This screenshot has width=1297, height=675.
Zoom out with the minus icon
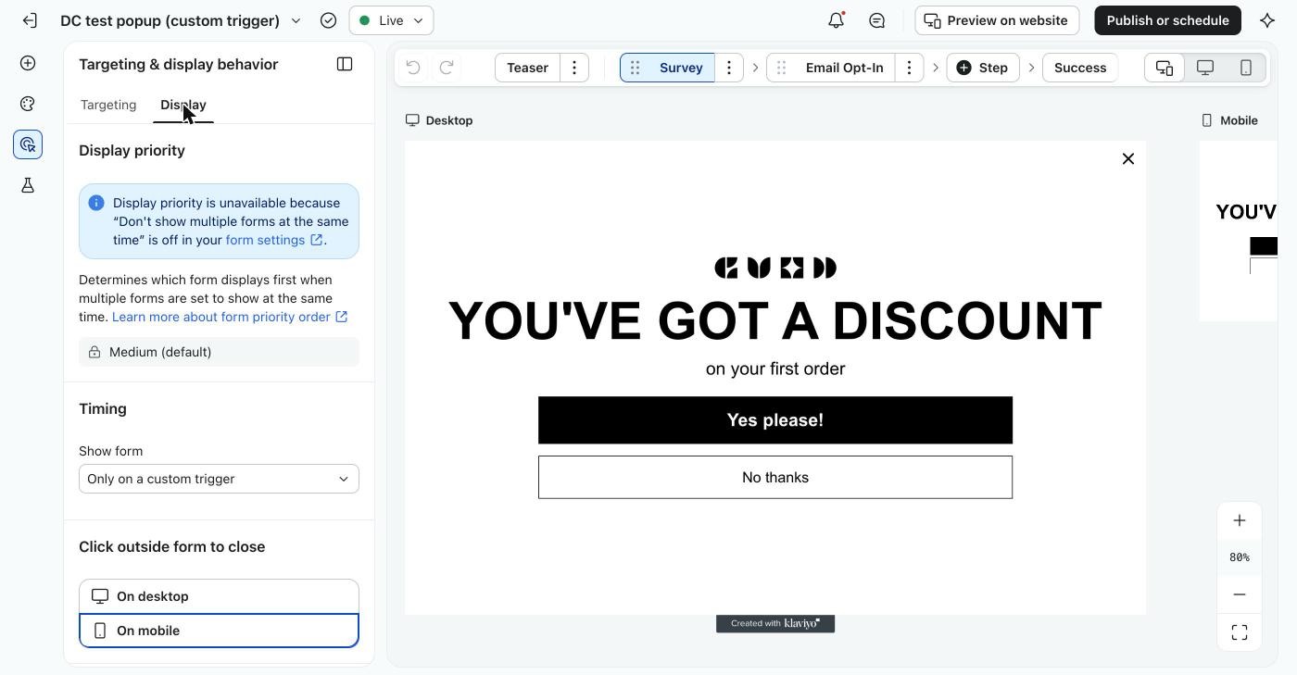tap(1240, 594)
